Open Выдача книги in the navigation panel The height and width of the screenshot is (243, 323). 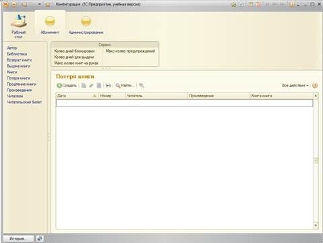tap(19, 66)
